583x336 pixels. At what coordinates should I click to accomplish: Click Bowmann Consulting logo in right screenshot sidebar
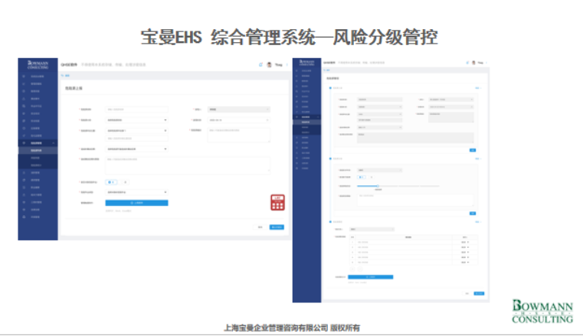(306, 62)
